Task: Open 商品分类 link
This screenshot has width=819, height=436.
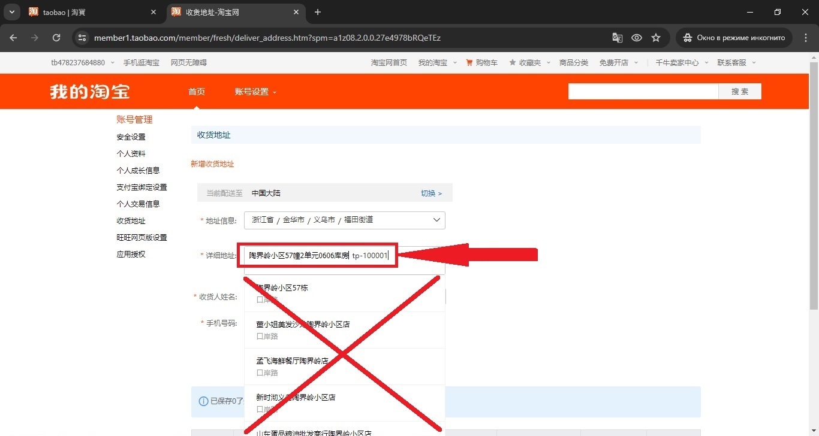Action: click(574, 62)
